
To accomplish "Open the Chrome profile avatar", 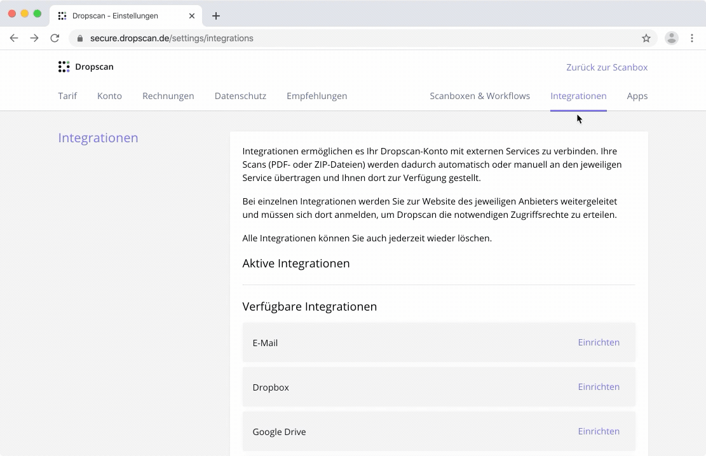I will pyautogui.click(x=671, y=38).
